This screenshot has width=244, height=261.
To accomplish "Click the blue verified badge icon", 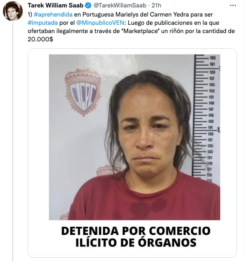I will pyautogui.click(x=88, y=5).
